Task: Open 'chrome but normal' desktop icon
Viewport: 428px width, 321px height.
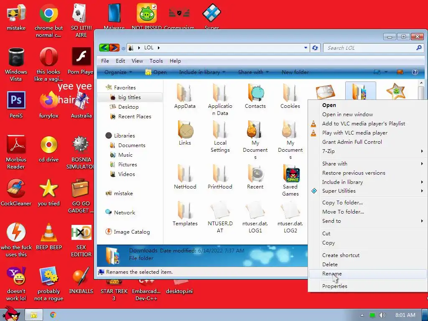Action: coord(48,21)
